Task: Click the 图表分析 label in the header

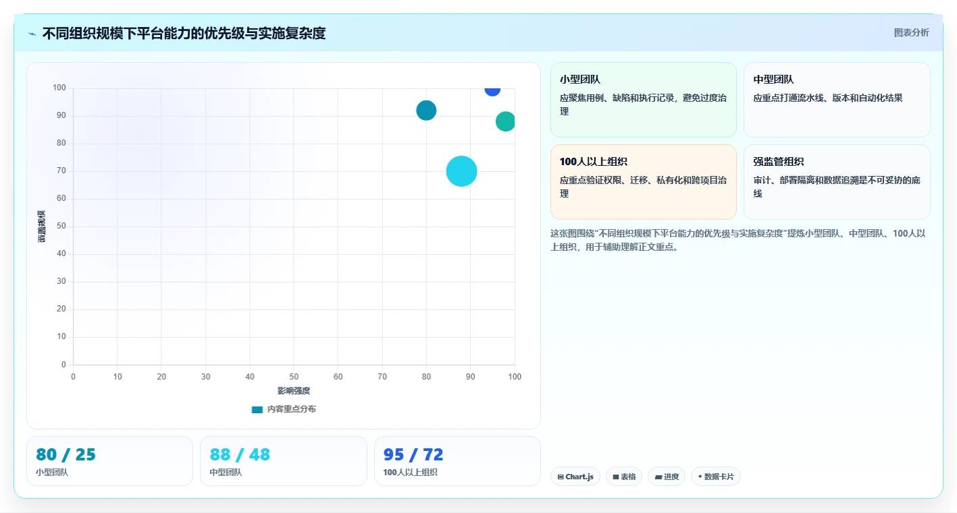Action: pos(912,32)
